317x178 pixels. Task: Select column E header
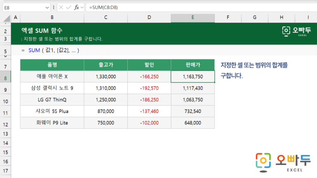pos(193,18)
